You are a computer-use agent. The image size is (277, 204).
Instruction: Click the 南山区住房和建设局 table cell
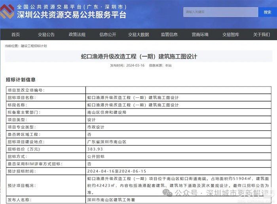[x=106, y=112]
